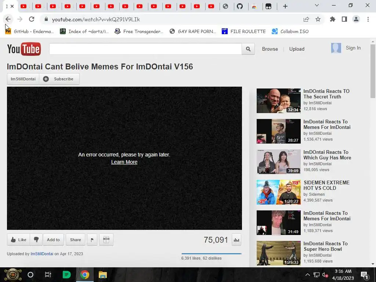Click the YouTube search input field
Image resolution: width=376 pixels, height=282 pixels.
coord(145,49)
